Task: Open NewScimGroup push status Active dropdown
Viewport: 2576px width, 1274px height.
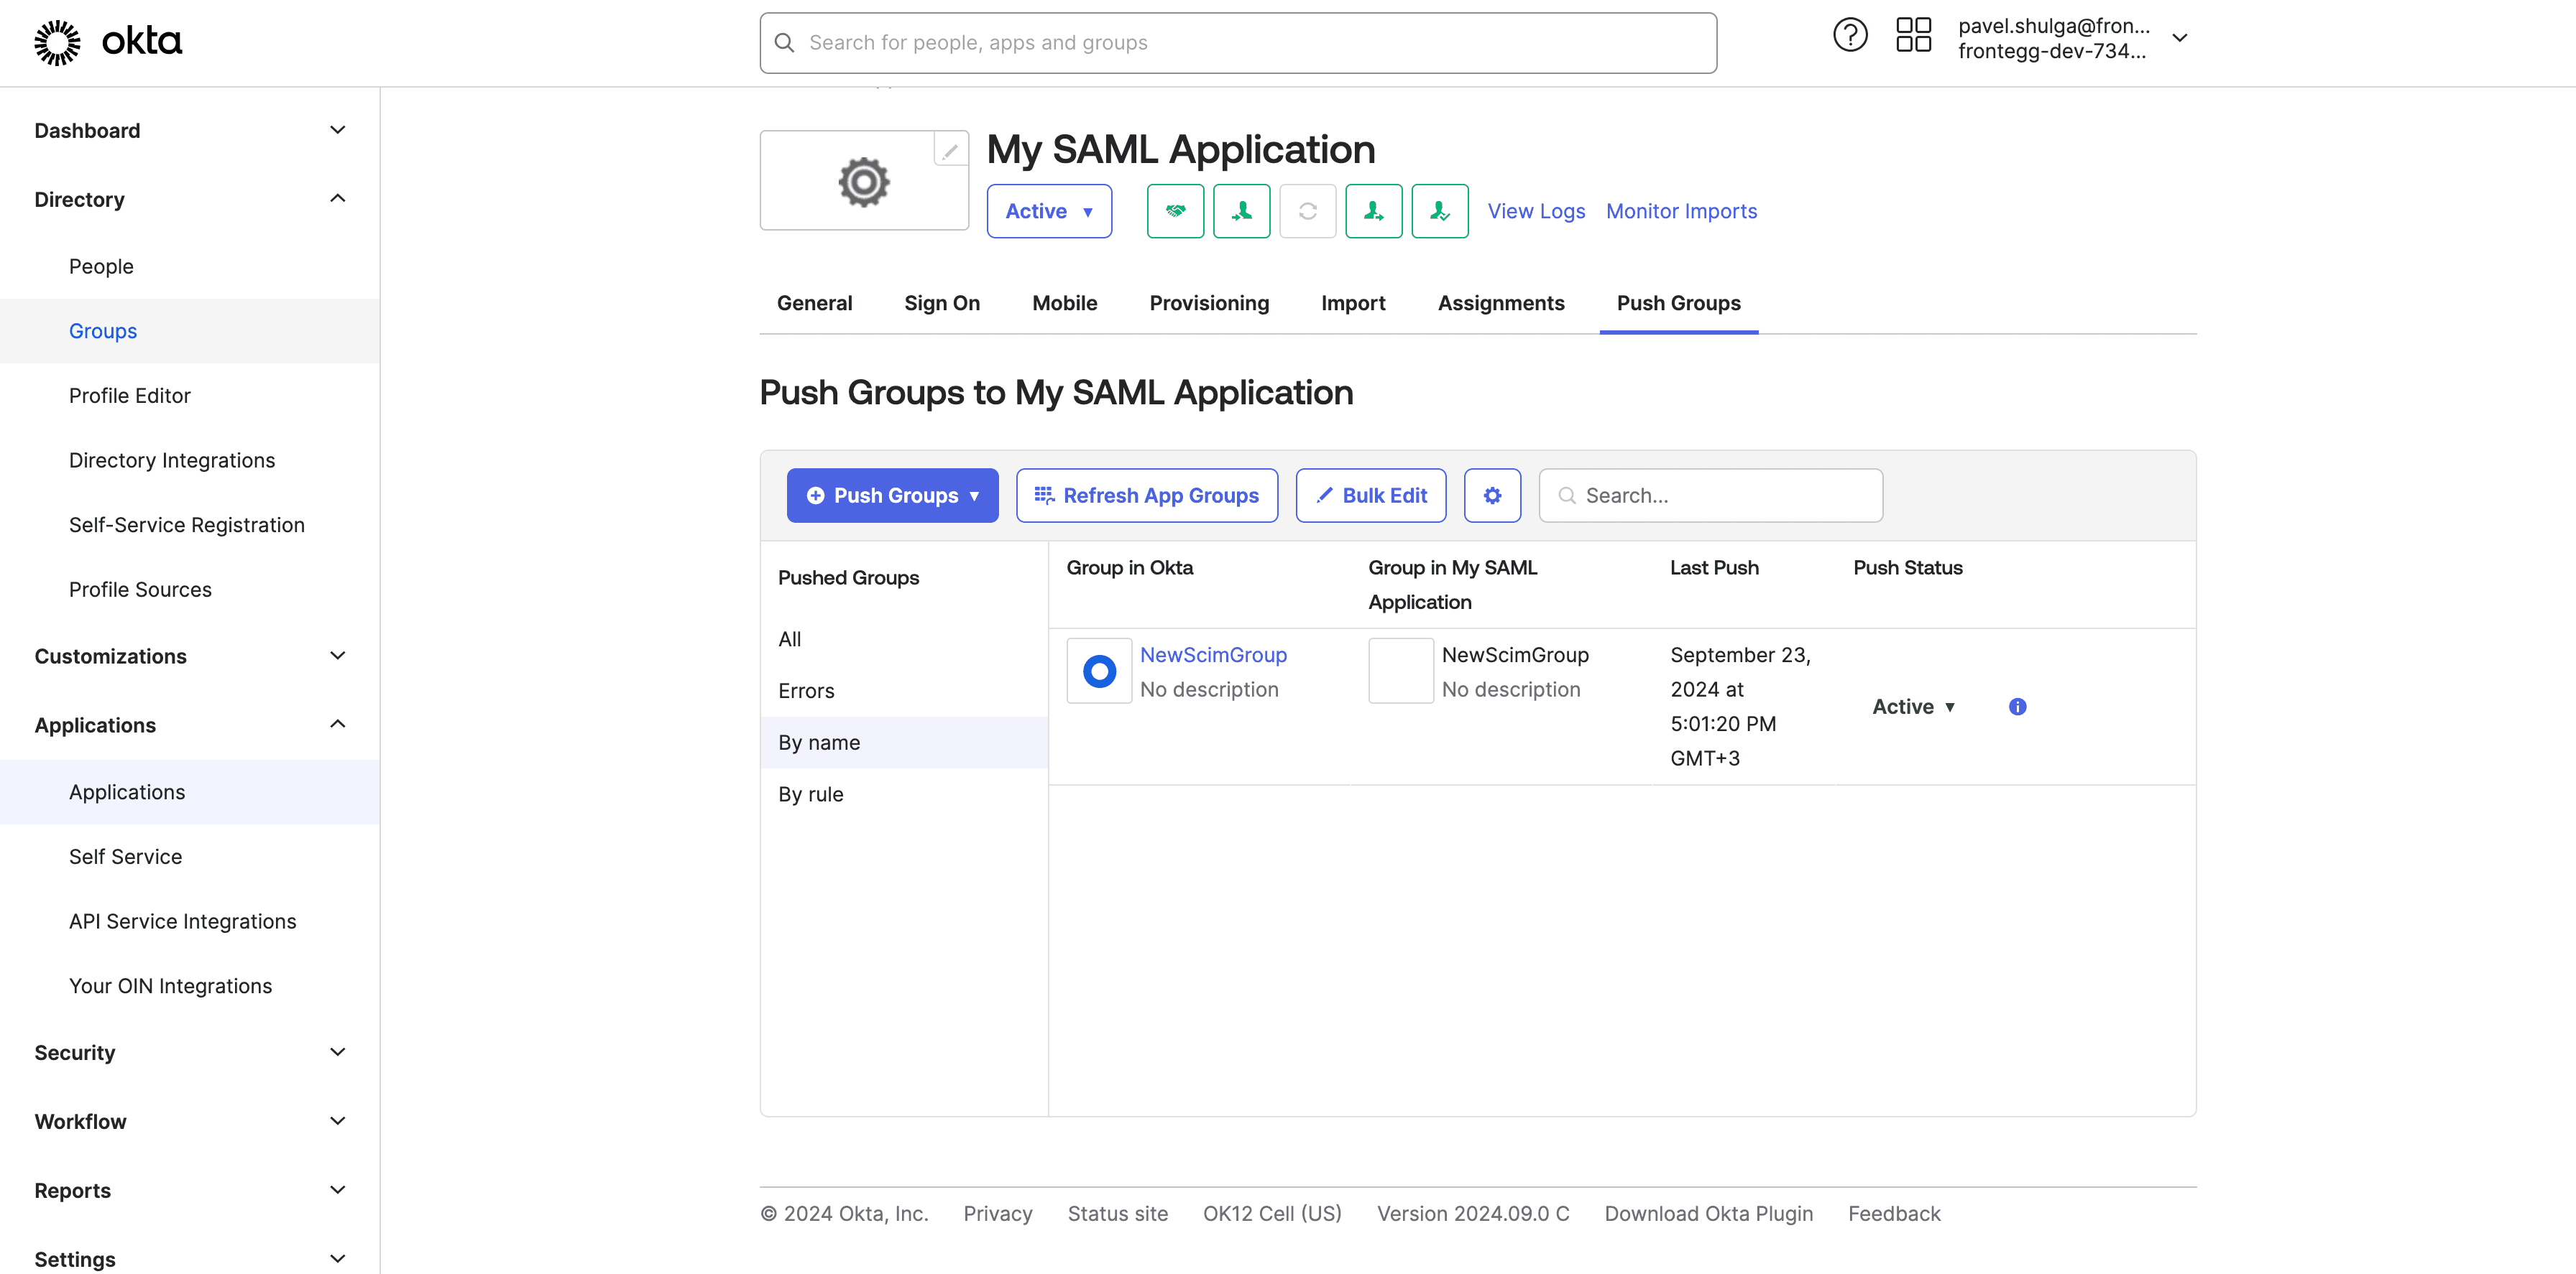Action: (1913, 707)
